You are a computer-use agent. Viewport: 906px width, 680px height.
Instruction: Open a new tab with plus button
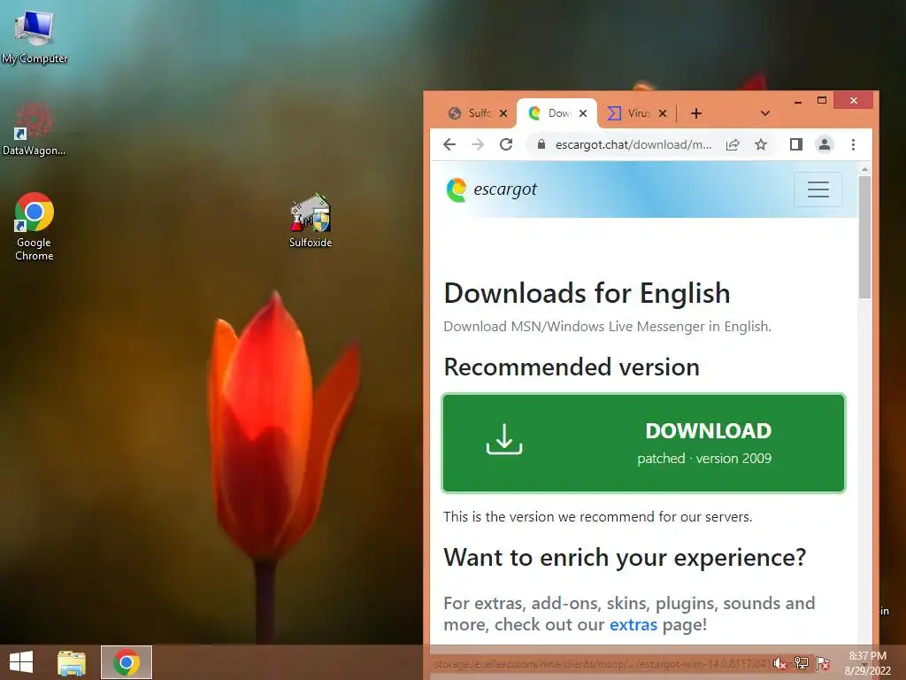[x=696, y=113]
